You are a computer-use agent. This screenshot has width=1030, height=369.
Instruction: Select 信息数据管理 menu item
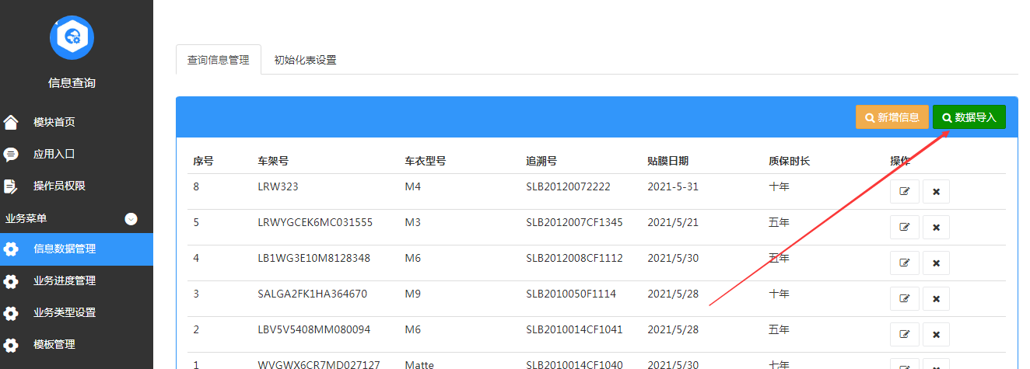click(x=76, y=249)
